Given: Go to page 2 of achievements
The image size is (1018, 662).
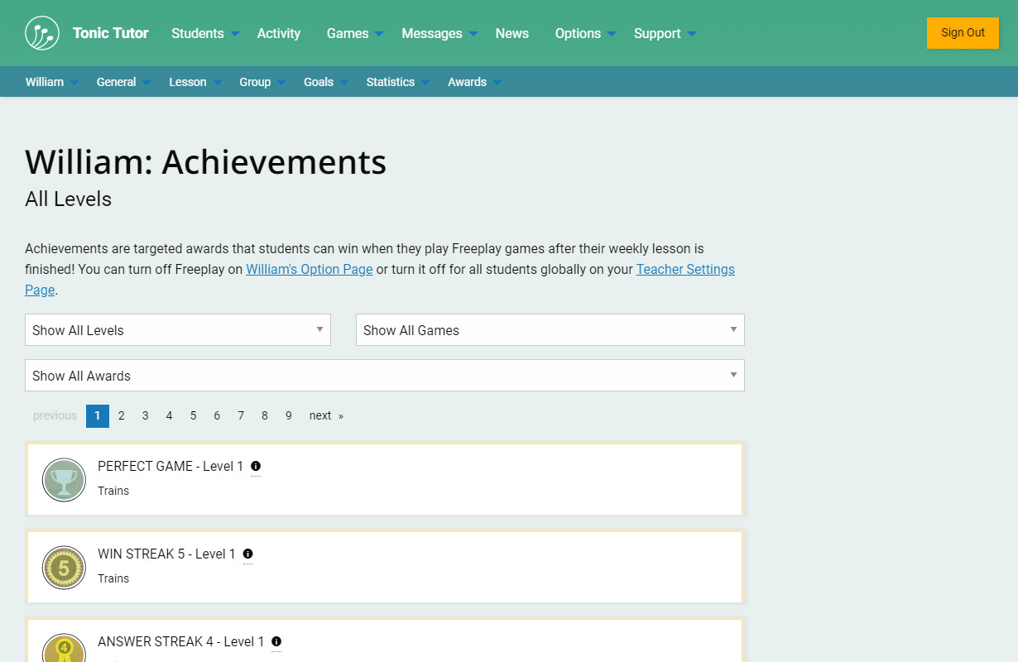Looking at the screenshot, I should 121,415.
